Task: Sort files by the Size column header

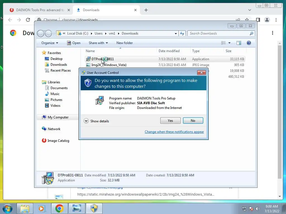Action: (235, 51)
